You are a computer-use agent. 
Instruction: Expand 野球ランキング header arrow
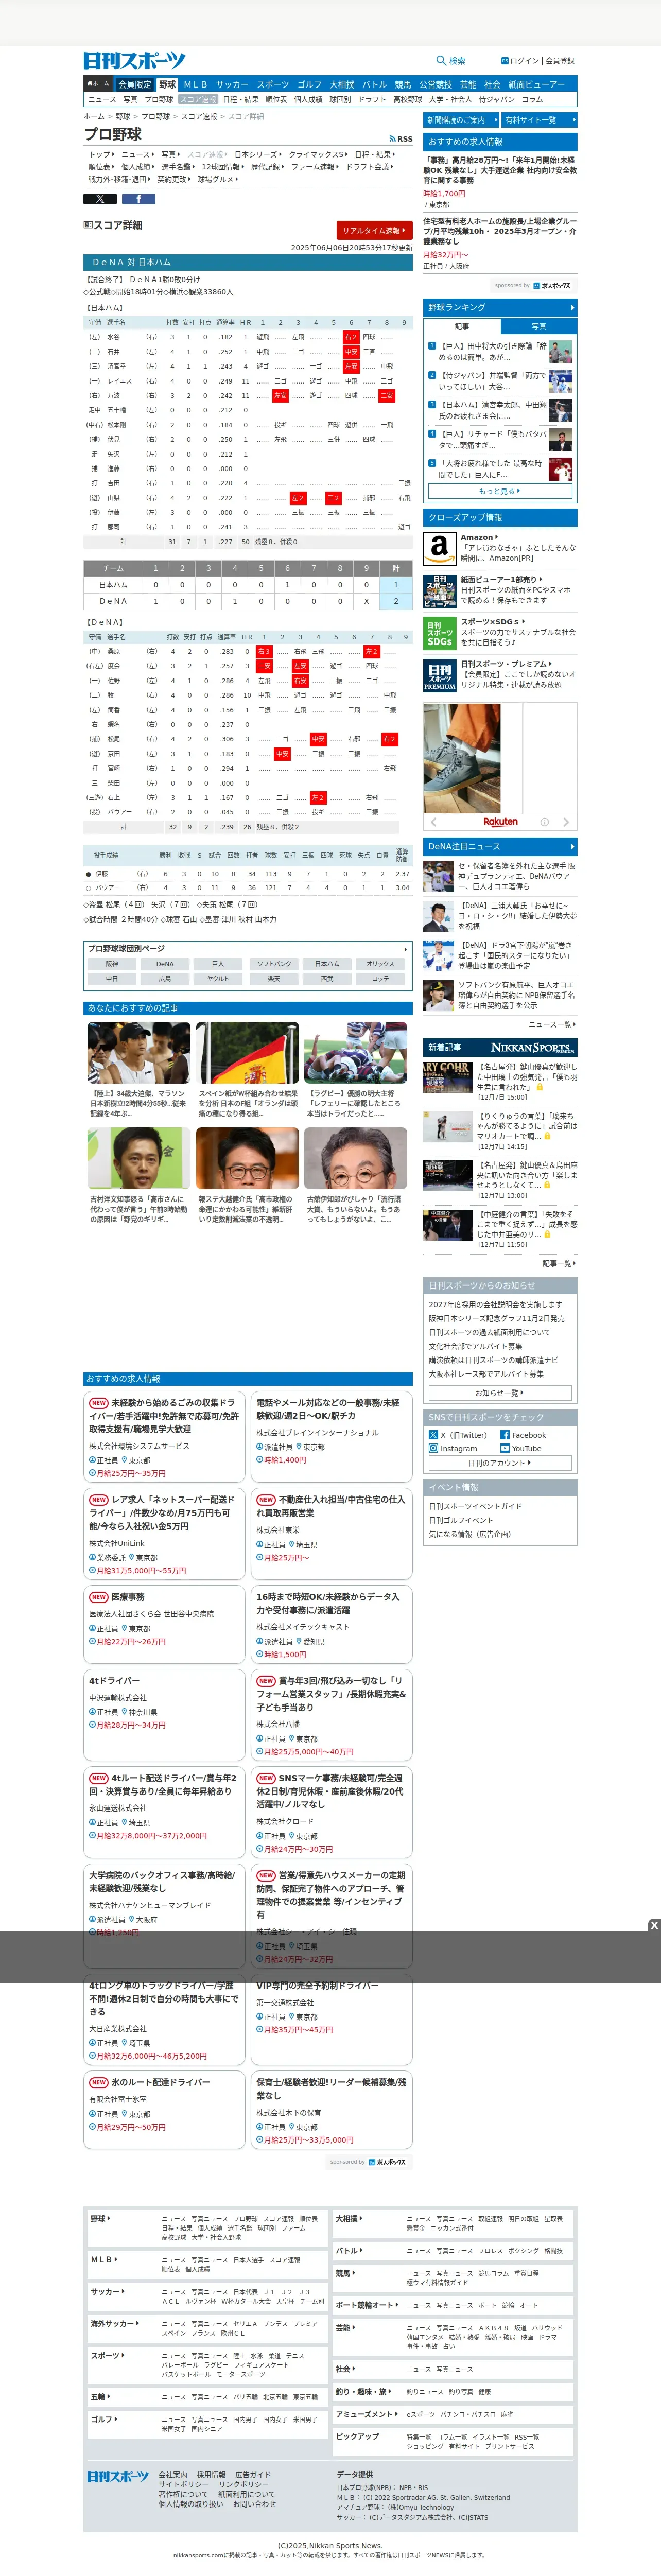[572, 308]
